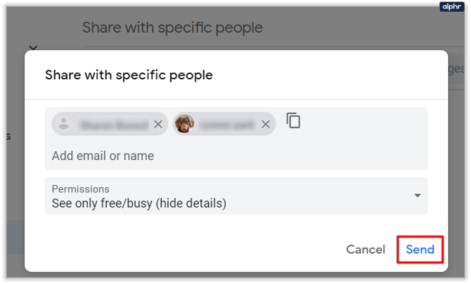Cancel the share dialog
This screenshot has width=471, height=284.
tap(365, 250)
